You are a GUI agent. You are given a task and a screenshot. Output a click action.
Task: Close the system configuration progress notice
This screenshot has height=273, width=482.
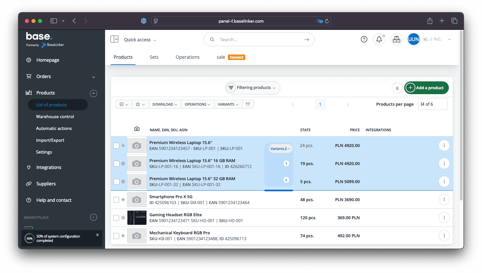coord(97,235)
